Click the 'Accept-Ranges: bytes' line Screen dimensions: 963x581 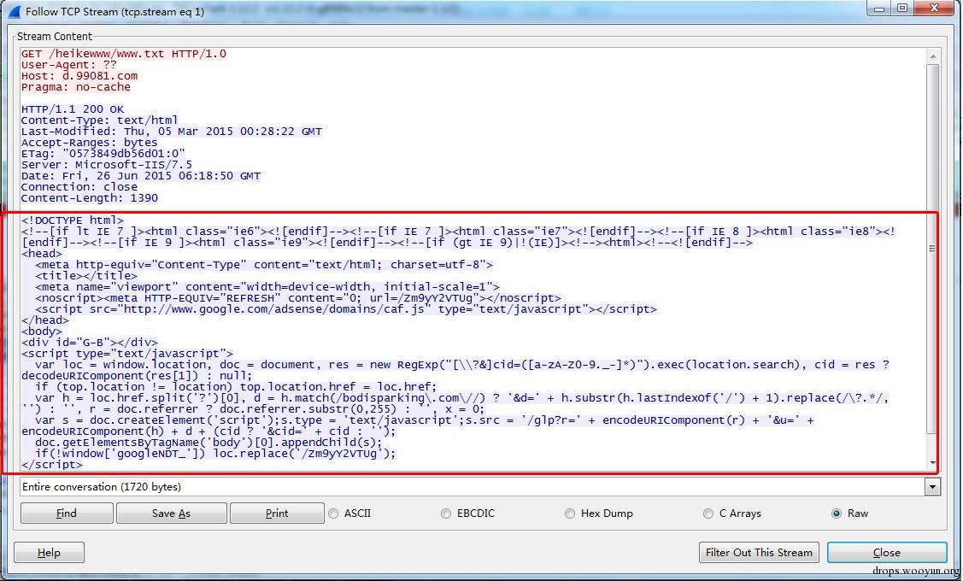point(89,143)
